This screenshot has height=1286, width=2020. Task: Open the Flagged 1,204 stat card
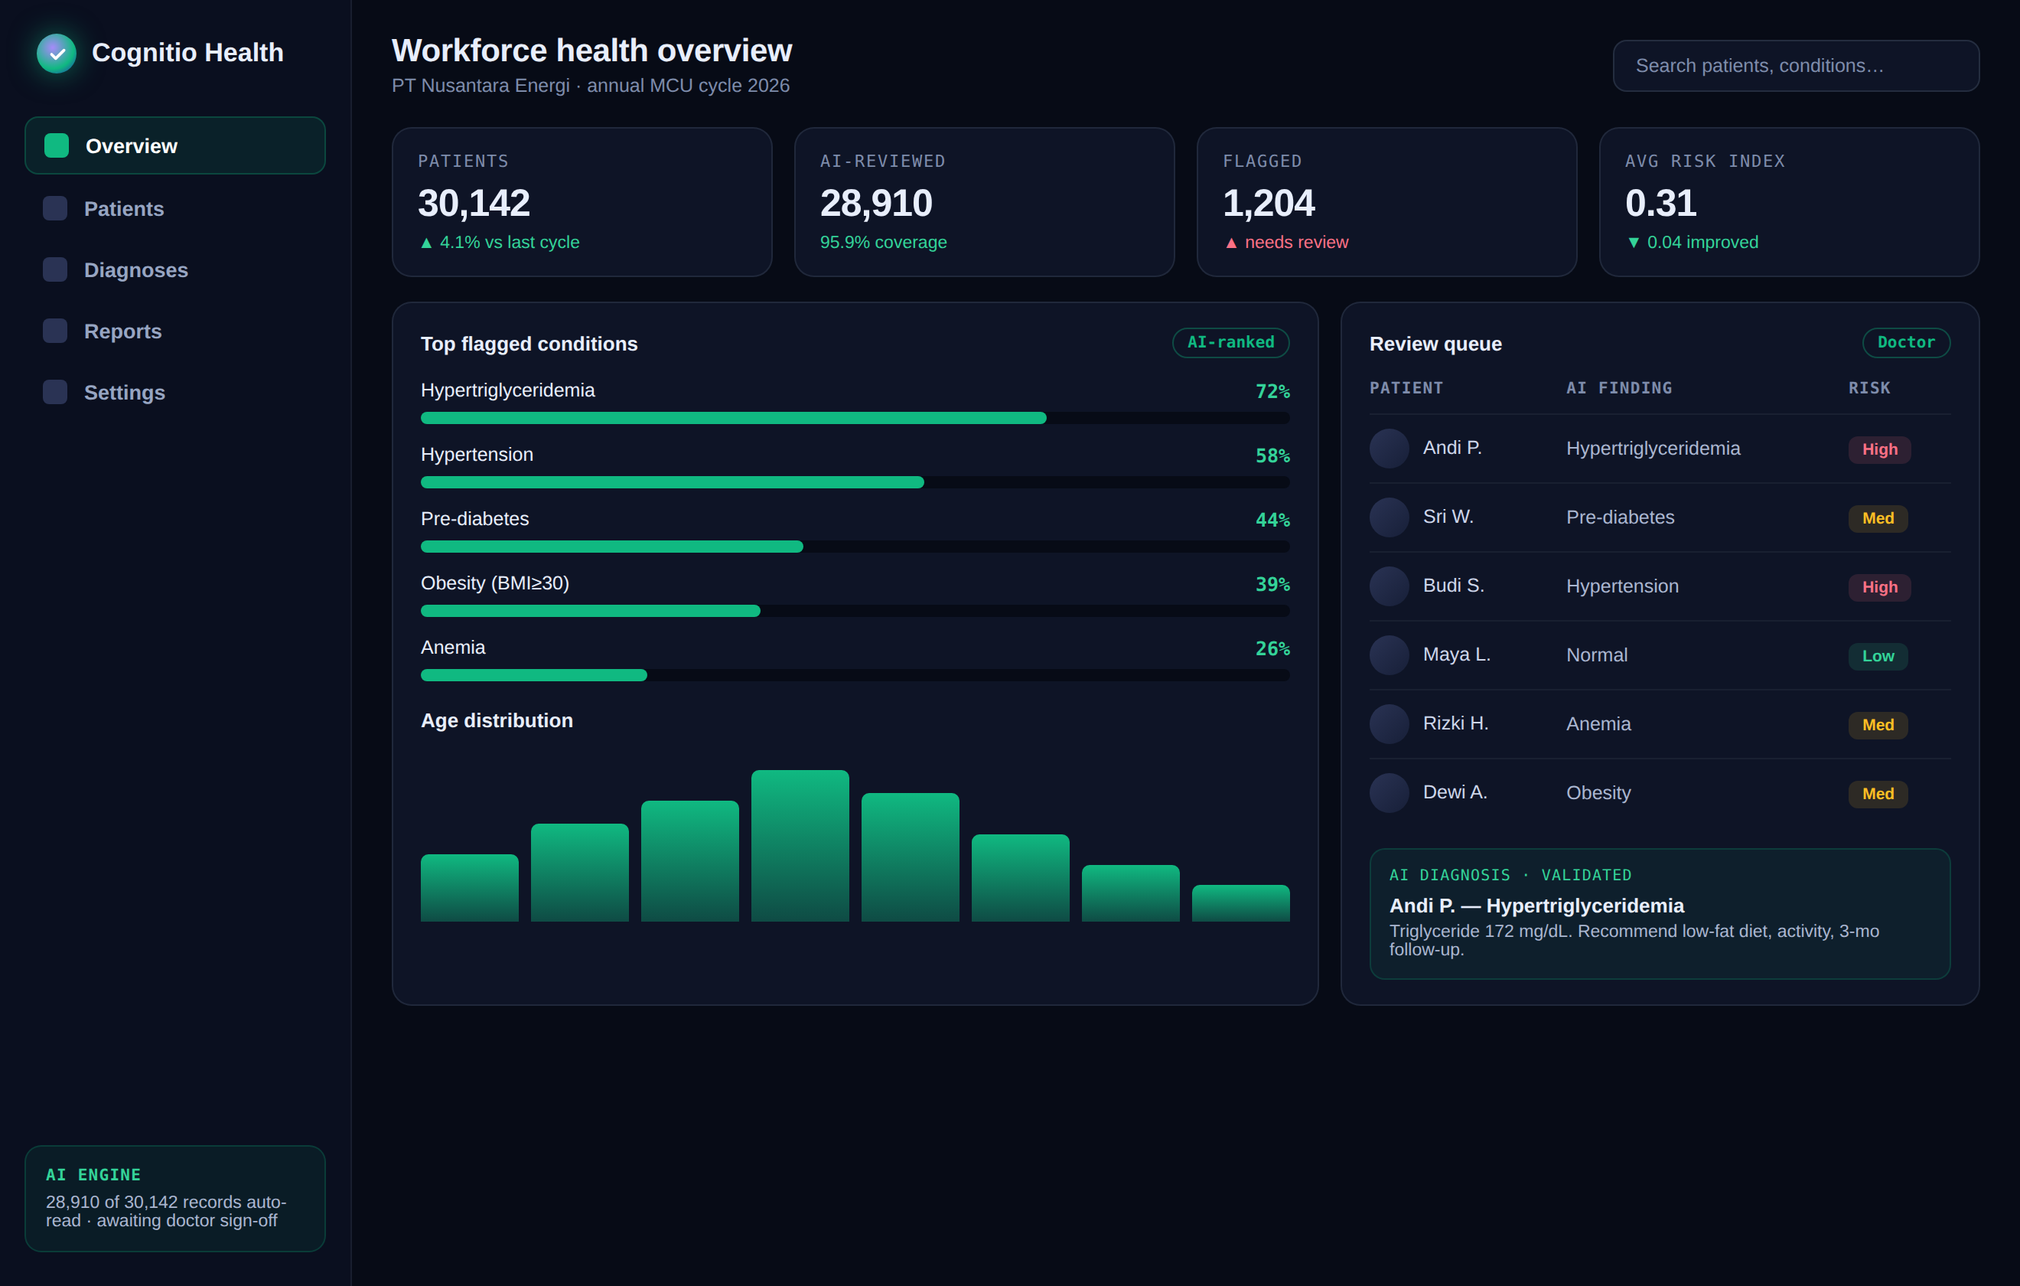coord(1386,201)
